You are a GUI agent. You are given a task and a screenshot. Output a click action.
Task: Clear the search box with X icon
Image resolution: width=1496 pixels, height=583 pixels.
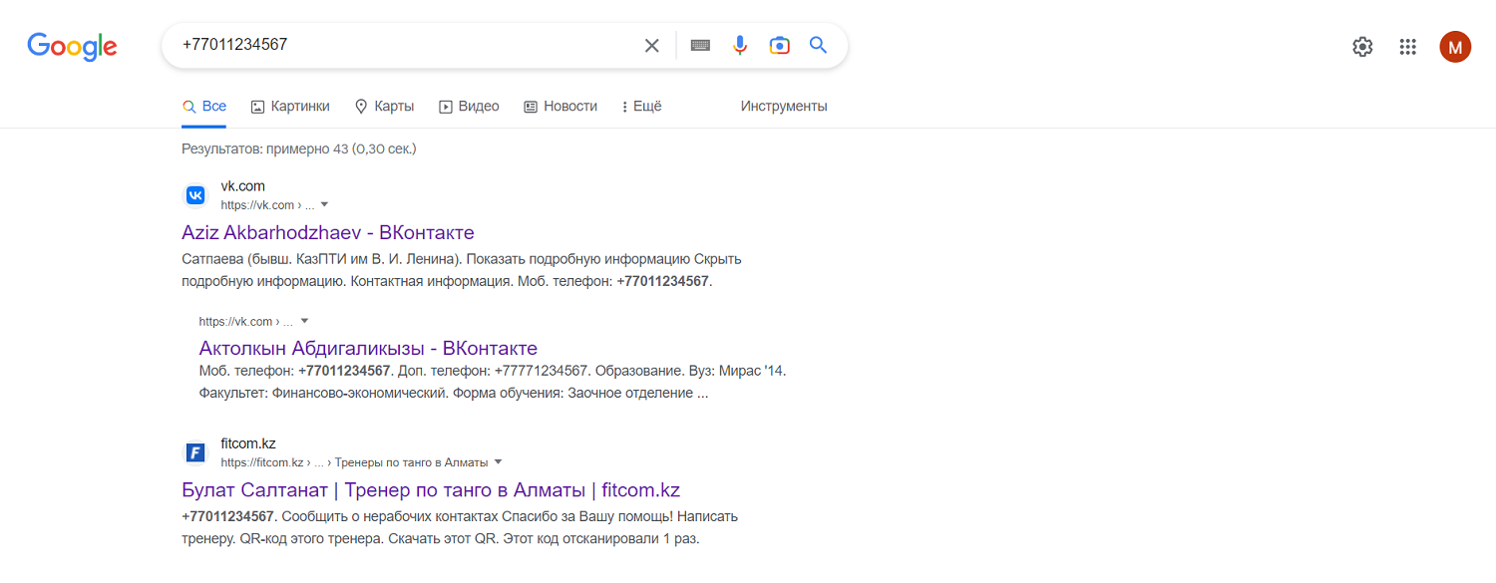(651, 45)
